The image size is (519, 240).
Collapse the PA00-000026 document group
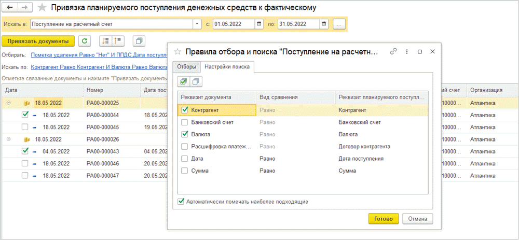pos(9,139)
